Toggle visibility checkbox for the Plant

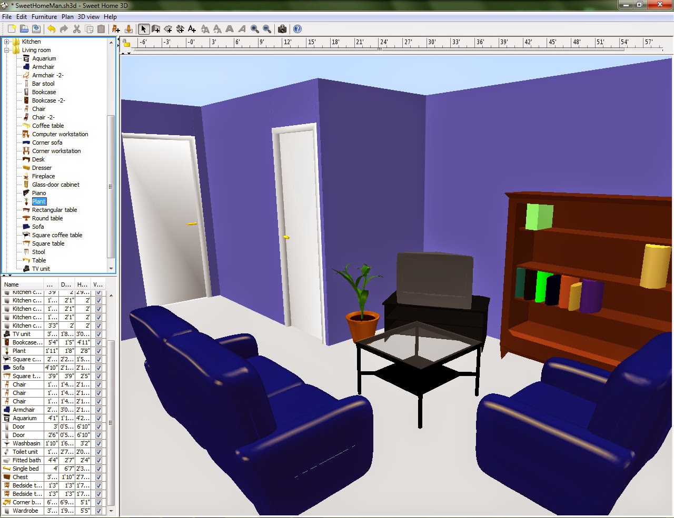[98, 350]
